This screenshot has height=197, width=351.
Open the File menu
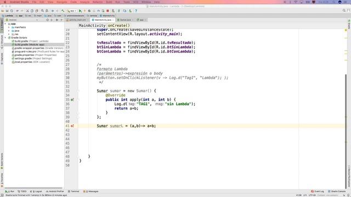pos(34,2)
